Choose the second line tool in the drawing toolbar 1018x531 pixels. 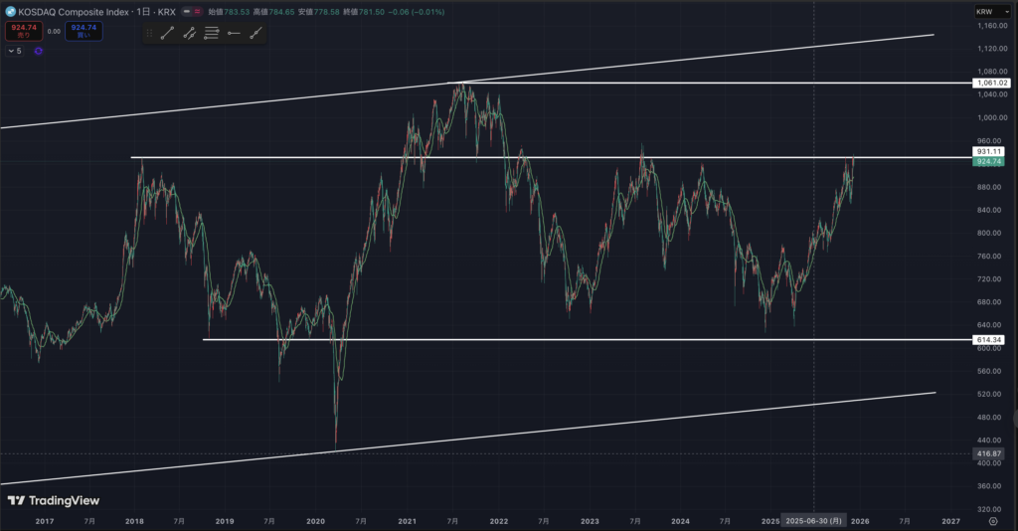point(189,33)
